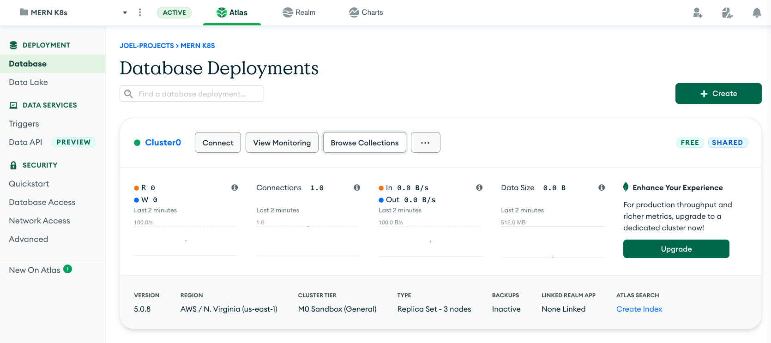This screenshot has height=343, width=771.
Task: Click the MERN K8s project folder icon
Action: click(24, 12)
